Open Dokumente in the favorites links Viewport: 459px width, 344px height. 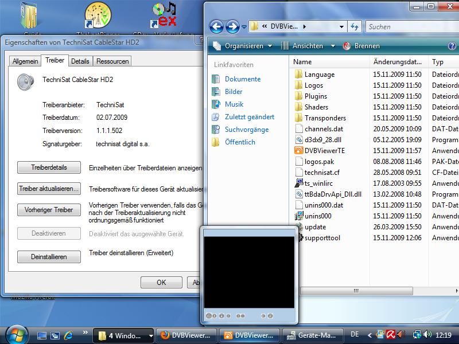[x=242, y=79]
